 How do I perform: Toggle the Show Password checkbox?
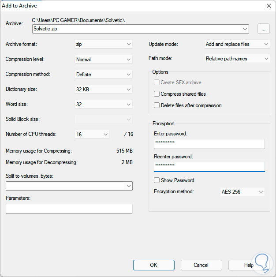tap(157, 180)
